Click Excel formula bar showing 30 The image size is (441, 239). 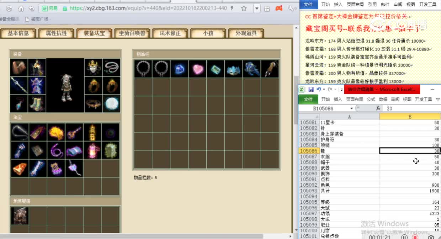tap(412, 108)
